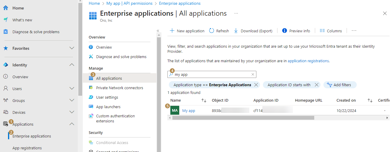The height and width of the screenshot is (152, 392).
Task: Expand the Favorites section
Action: click(x=72, y=48)
